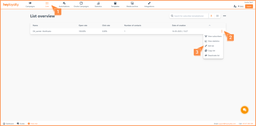Switch search mode to list icon
256x126 pixels.
click(x=217, y=16)
